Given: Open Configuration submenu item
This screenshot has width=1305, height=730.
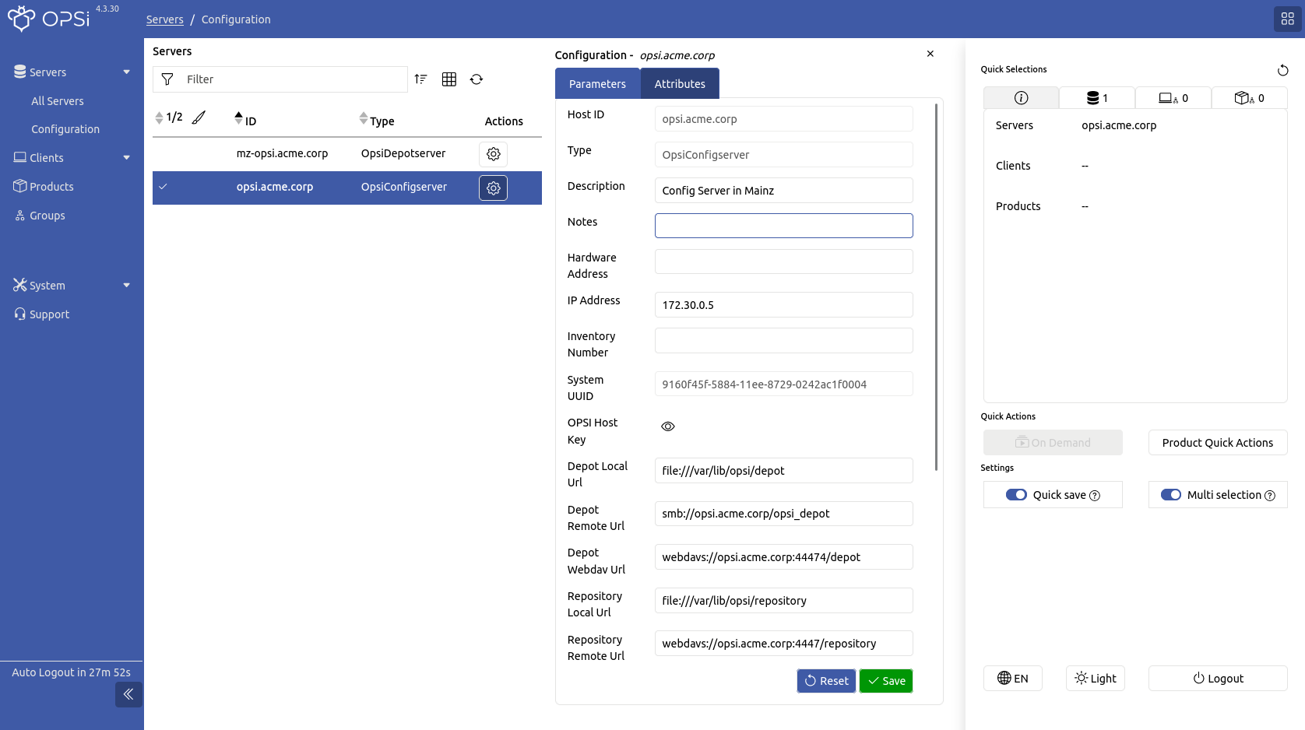Looking at the screenshot, I should coord(65,129).
